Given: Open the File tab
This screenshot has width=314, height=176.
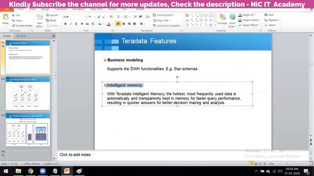Looking at the screenshot, I should [x=7, y=9].
